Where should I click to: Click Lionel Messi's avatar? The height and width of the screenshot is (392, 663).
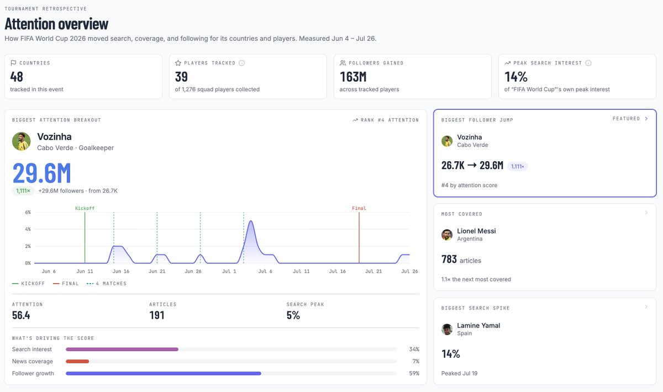pos(447,235)
